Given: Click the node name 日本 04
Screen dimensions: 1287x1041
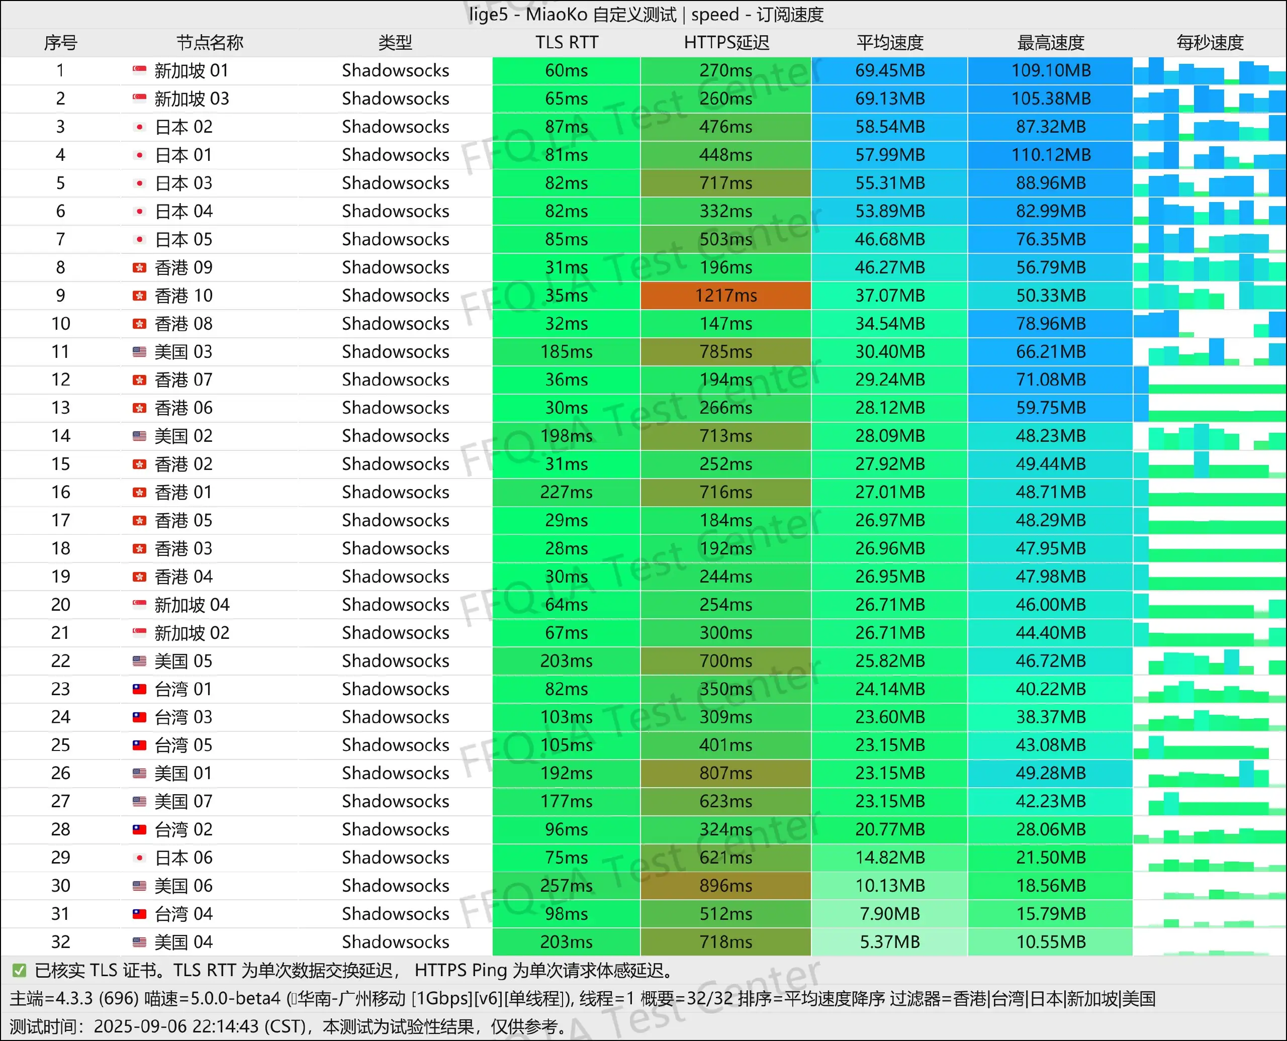Looking at the screenshot, I should pyautogui.click(x=183, y=211).
